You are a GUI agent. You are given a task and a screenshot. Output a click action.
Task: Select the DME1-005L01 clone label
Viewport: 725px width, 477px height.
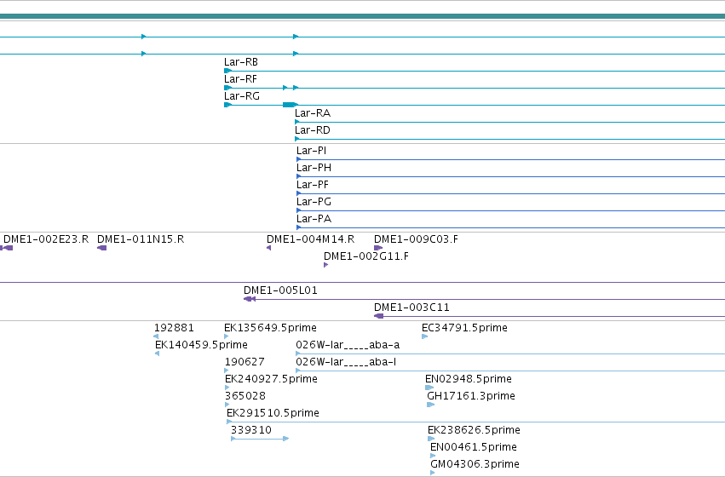pos(280,290)
